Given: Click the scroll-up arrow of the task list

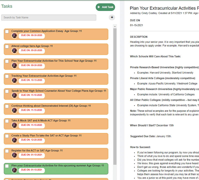Looking at the screenshot, I should pos(115,27).
